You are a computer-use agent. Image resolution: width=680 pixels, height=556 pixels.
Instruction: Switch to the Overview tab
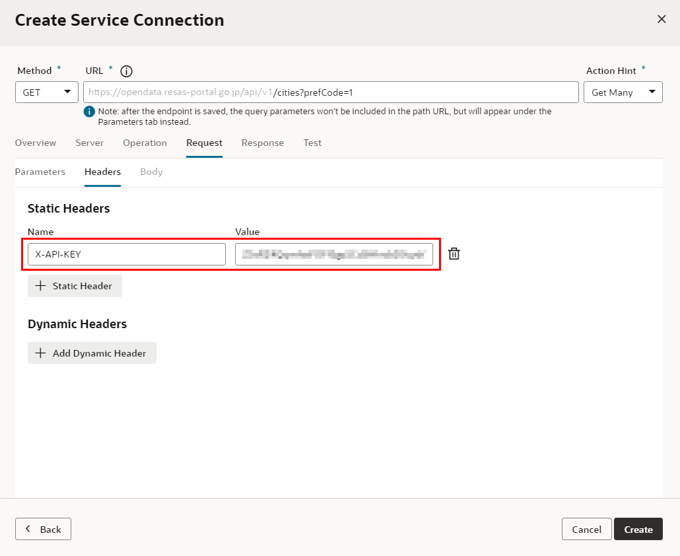pyautogui.click(x=36, y=143)
